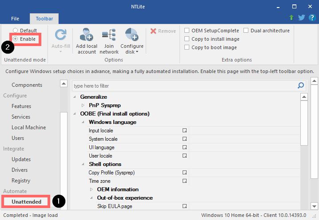The image size is (319, 220).
Task: Maximize the NTLite window
Action: 294,7
